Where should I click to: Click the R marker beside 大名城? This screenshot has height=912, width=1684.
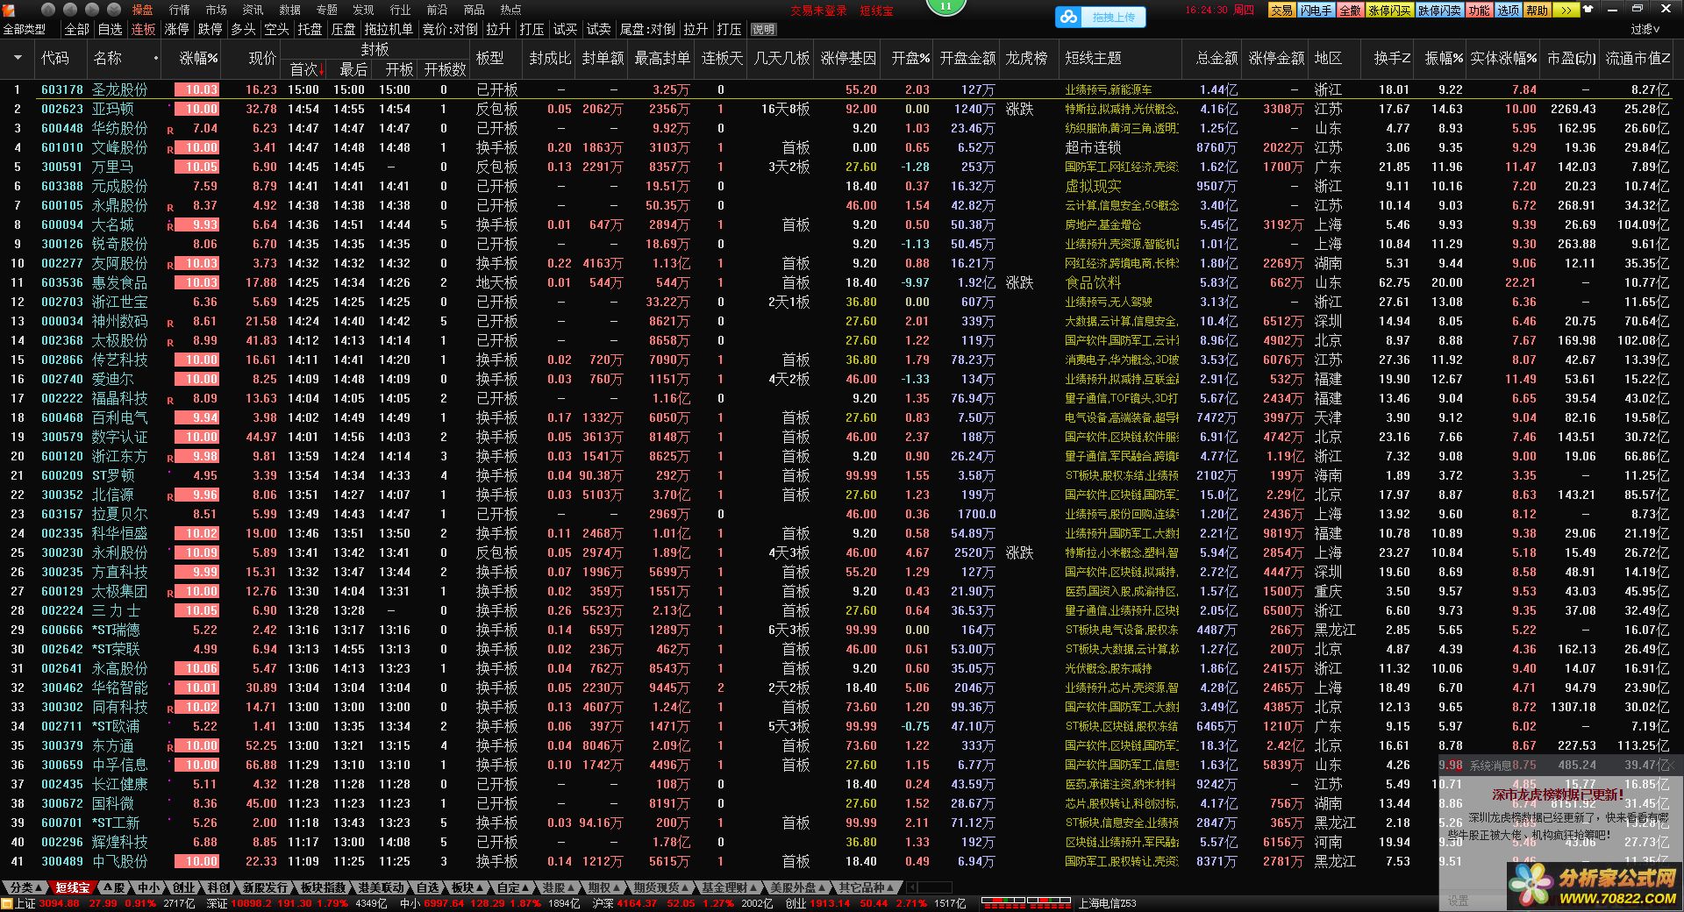tap(170, 227)
